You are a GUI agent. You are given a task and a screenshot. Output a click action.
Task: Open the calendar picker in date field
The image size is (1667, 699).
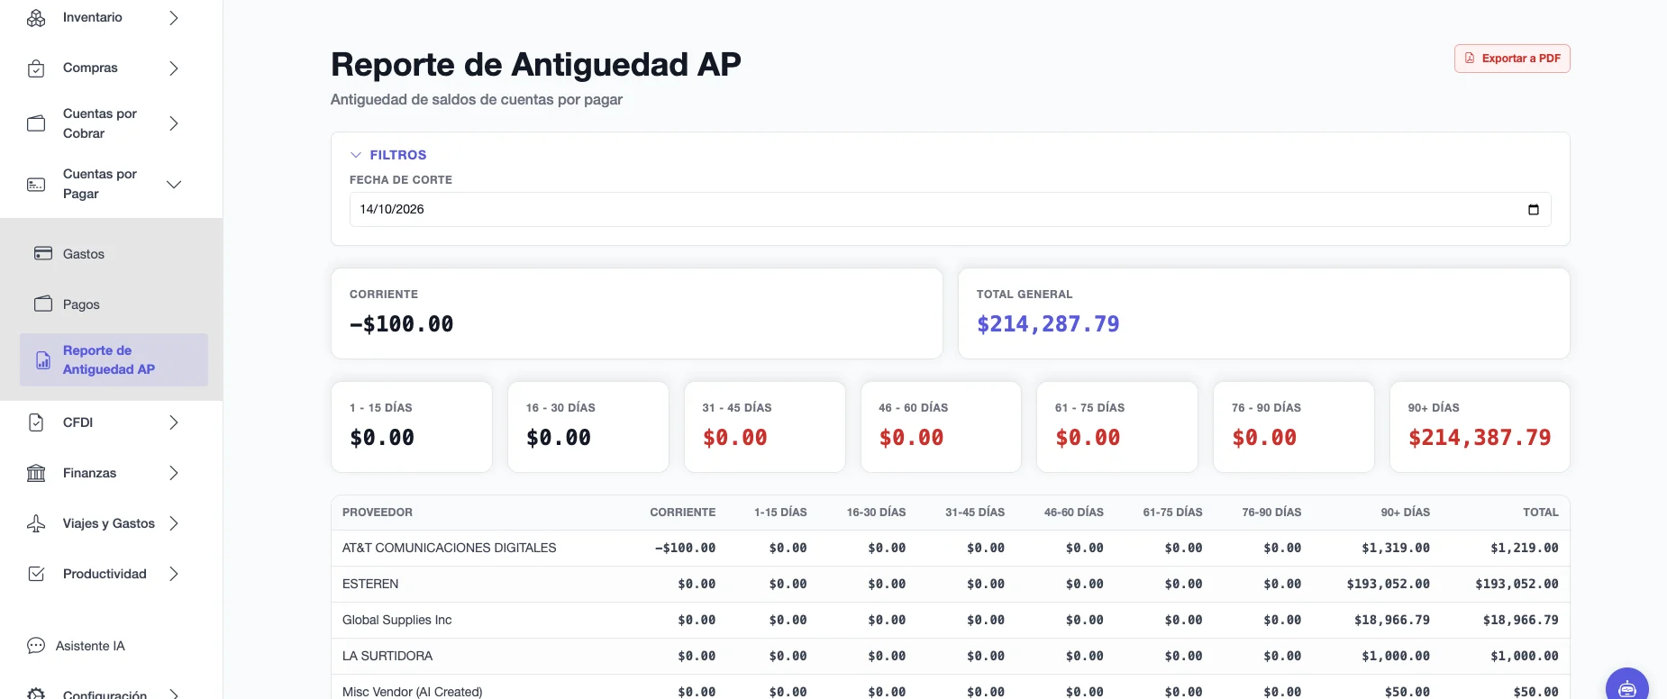coord(1534,210)
